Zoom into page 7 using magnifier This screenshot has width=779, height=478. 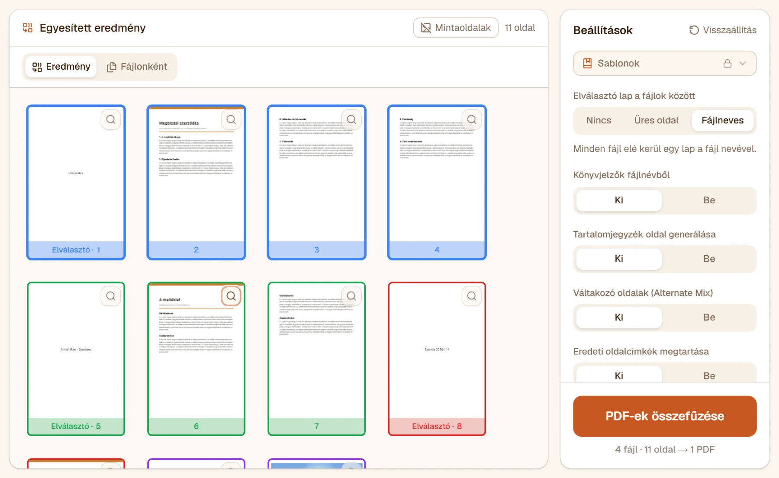tap(351, 296)
